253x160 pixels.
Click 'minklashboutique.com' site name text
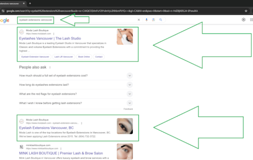click(x=38, y=145)
